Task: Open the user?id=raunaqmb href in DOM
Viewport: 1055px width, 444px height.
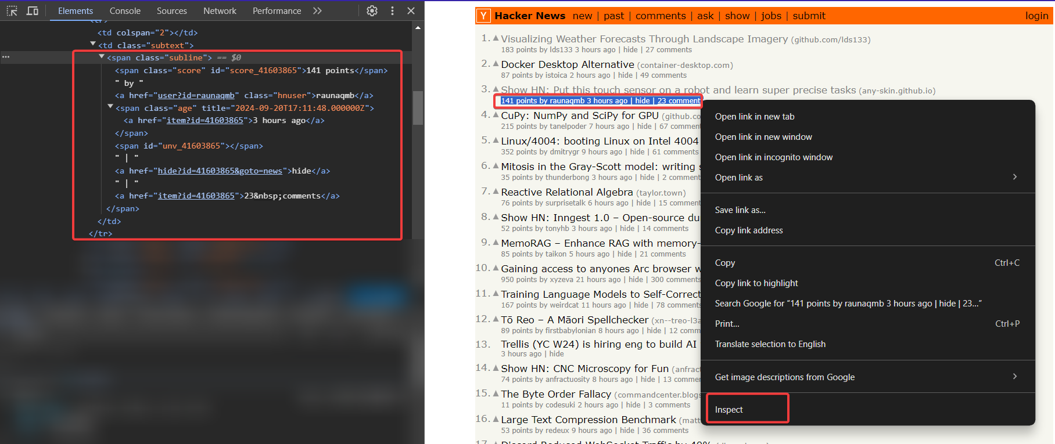Action: pyautogui.click(x=196, y=96)
